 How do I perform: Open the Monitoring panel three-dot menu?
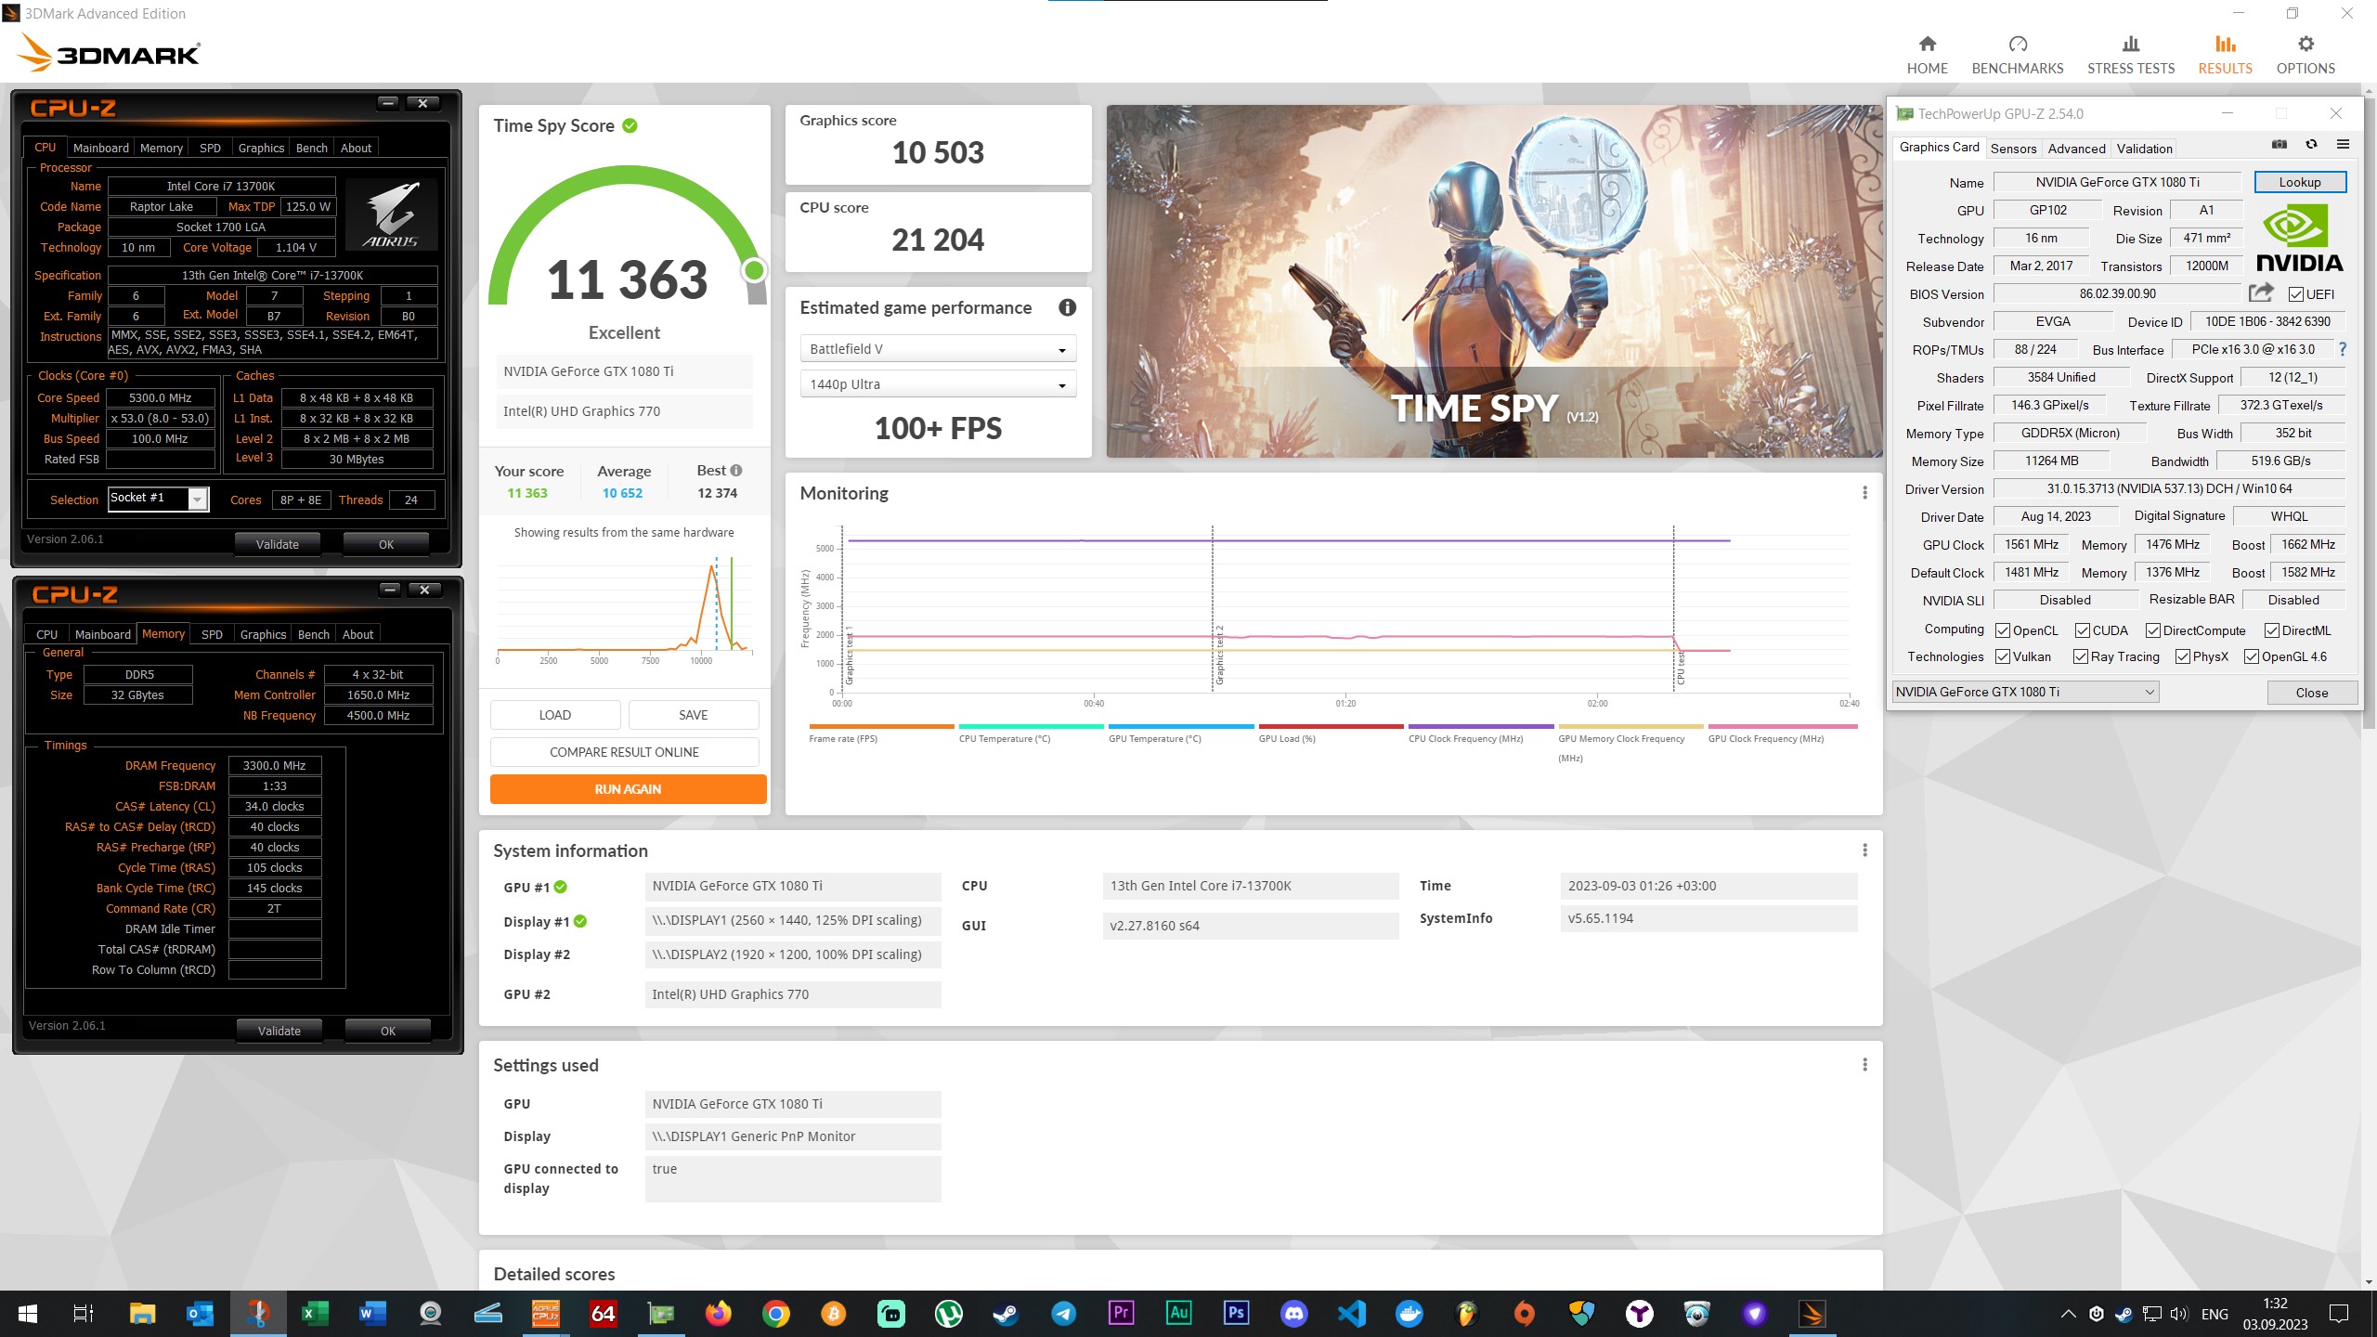pyautogui.click(x=1864, y=493)
